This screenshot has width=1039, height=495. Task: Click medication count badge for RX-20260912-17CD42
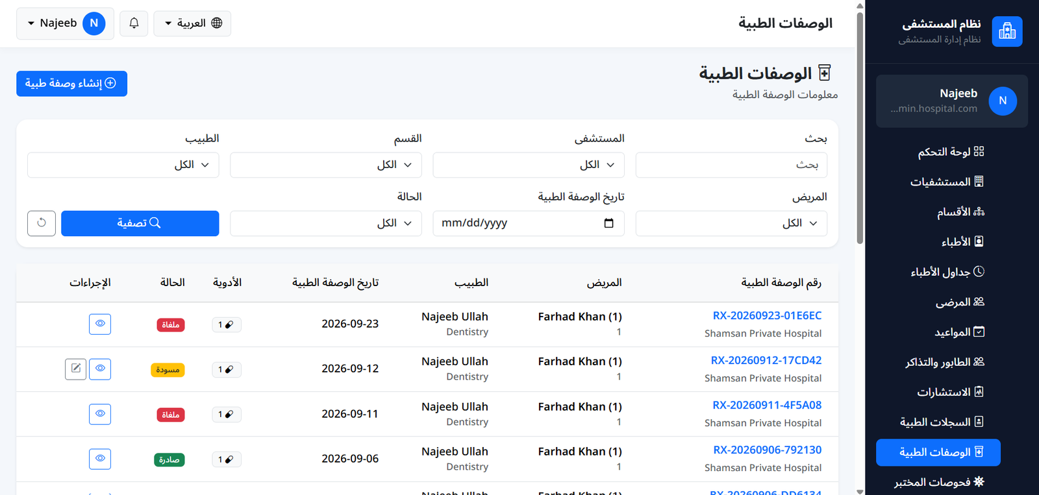pyautogui.click(x=227, y=369)
